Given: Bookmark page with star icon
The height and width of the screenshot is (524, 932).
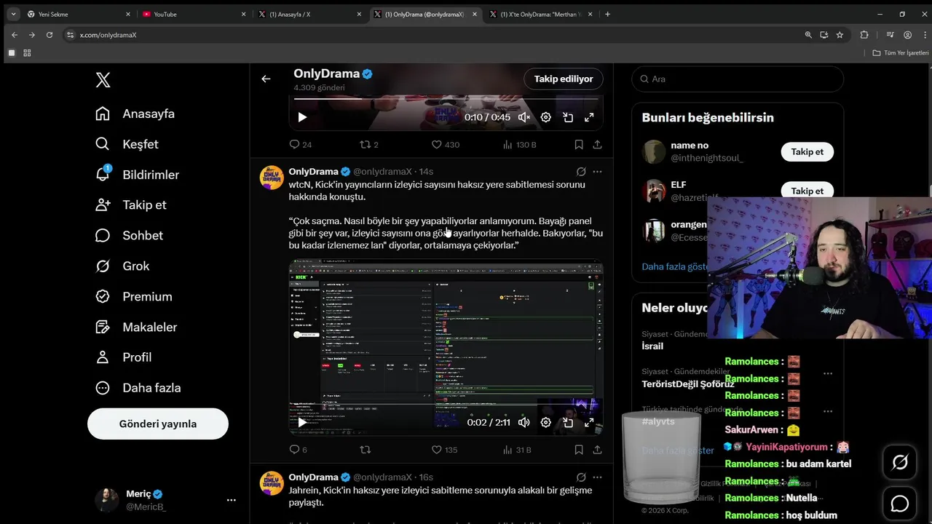Looking at the screenshot, I should [840, 35].
